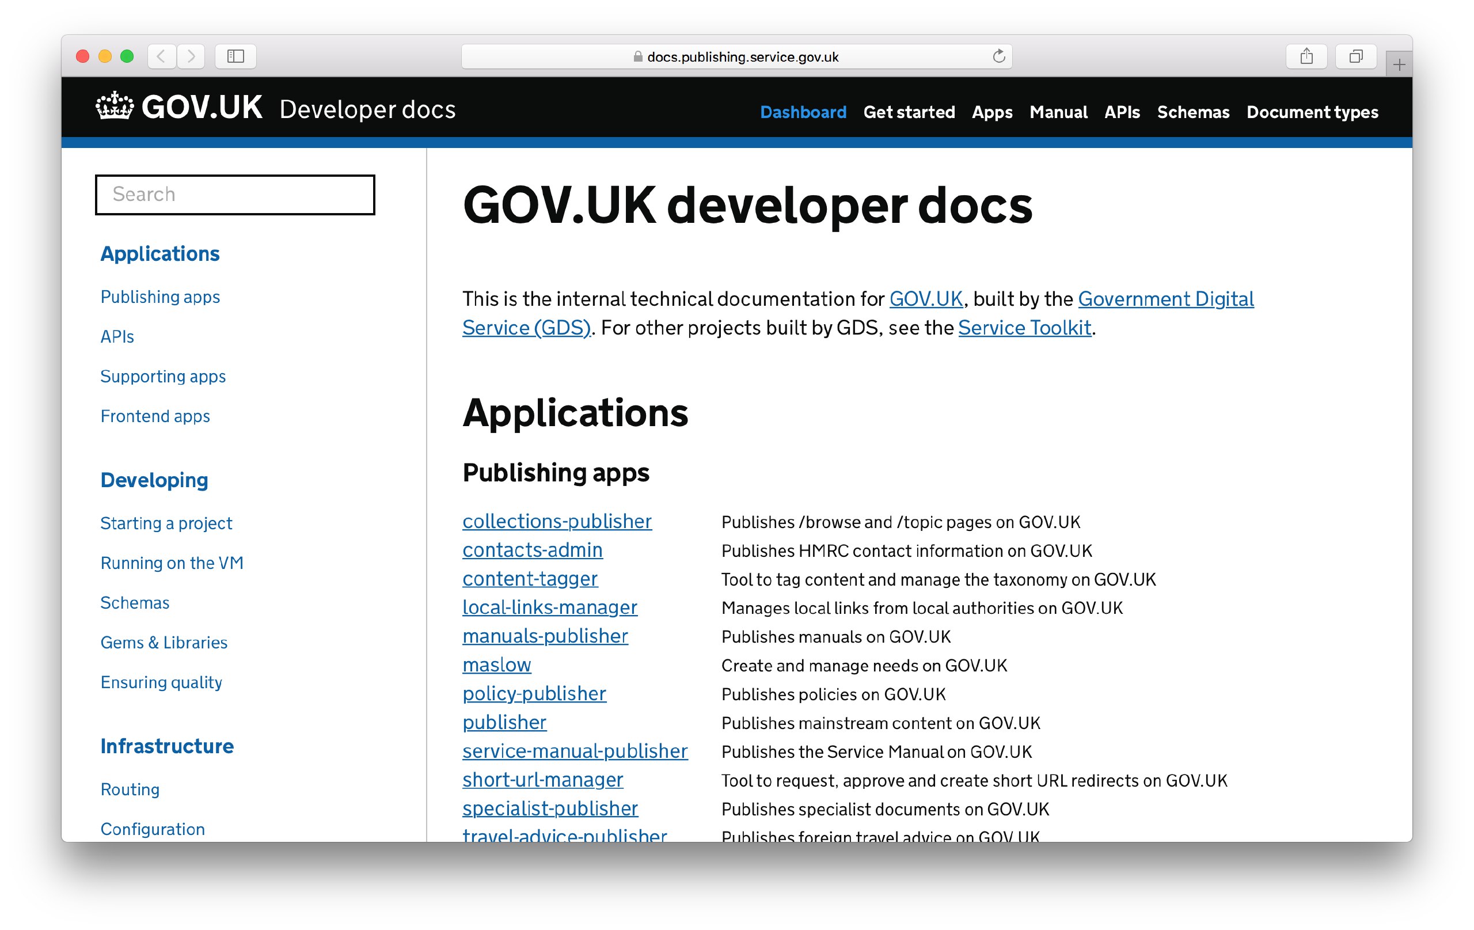Open manuals-publisher app link
The width and height of the screenshot is (1474, 930).
[x=545, y=637]
